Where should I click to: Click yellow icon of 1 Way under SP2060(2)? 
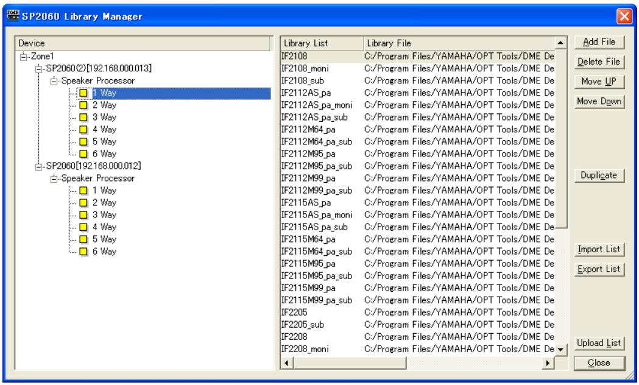(x=83, y=93)
